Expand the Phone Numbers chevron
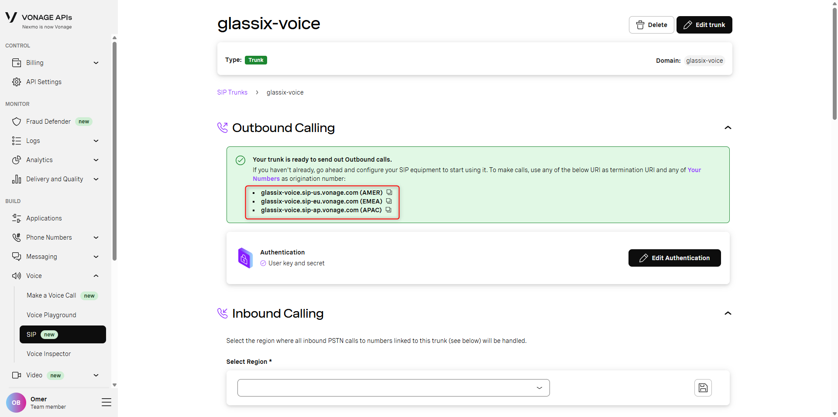 tap(96, 237)
